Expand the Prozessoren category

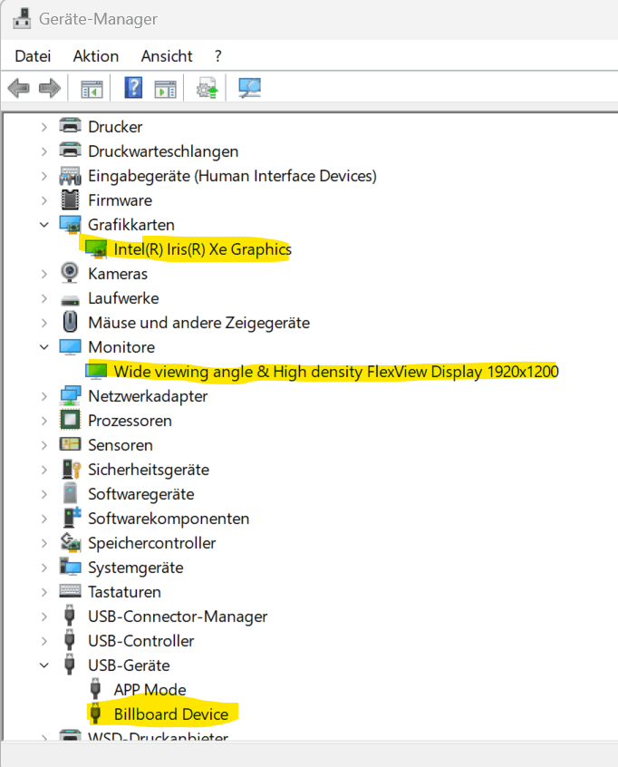(44, 421)
